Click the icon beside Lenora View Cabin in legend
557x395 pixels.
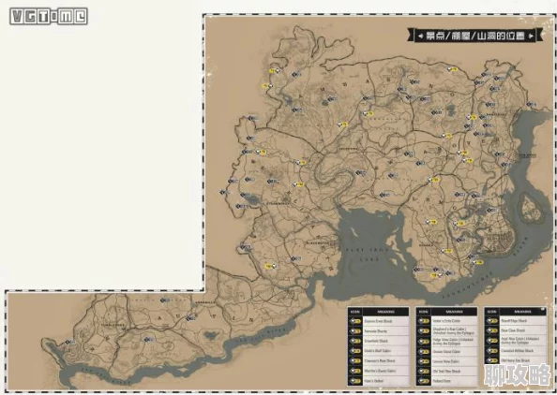[x=424, y=361]
